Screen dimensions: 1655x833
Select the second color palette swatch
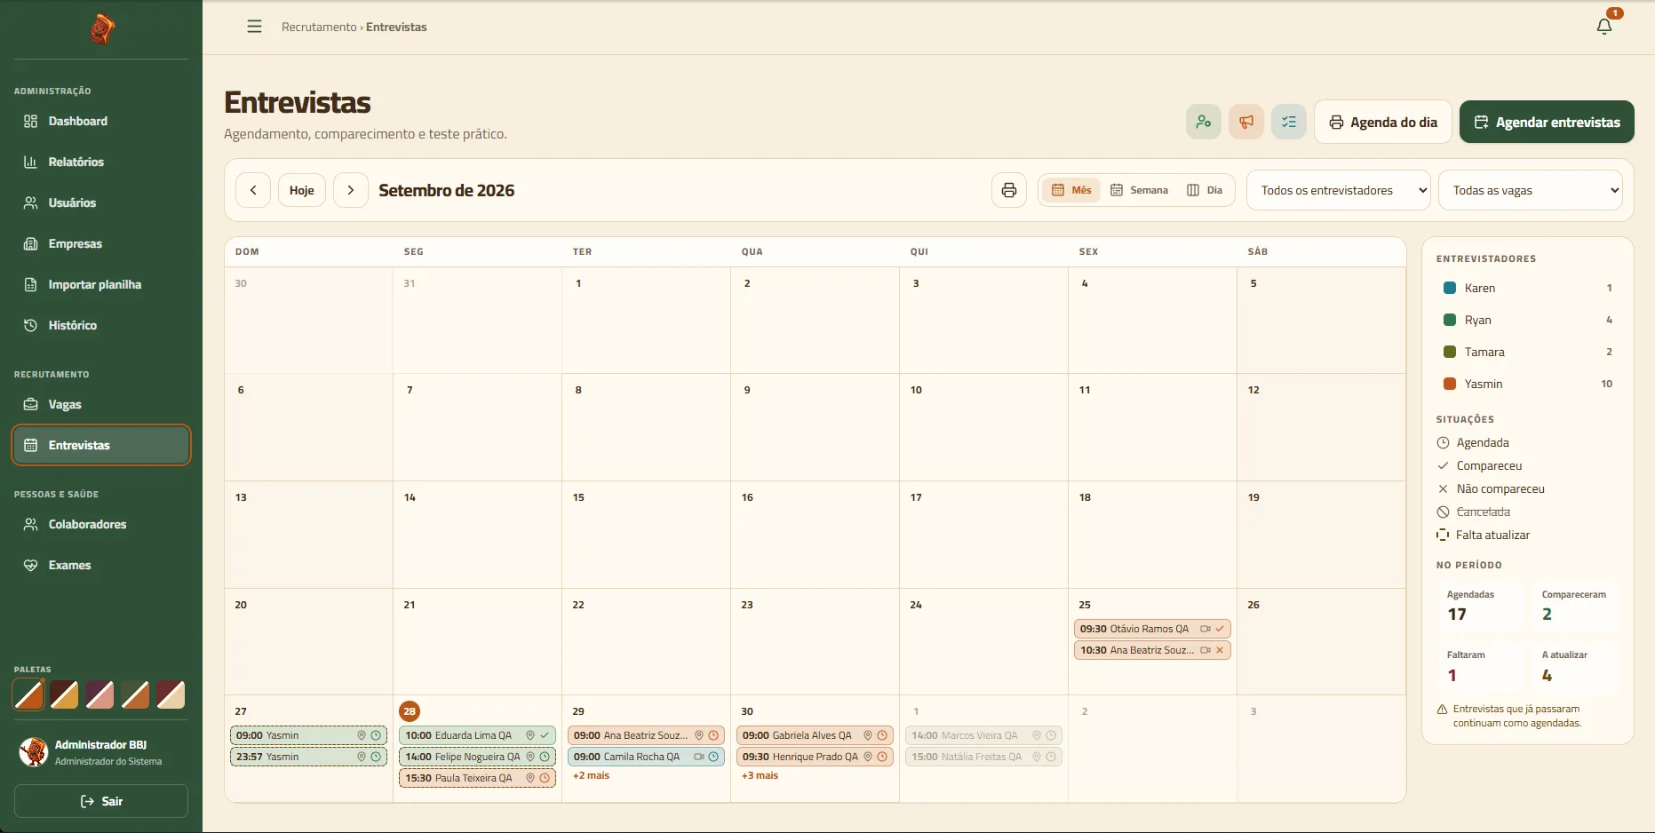64,694
